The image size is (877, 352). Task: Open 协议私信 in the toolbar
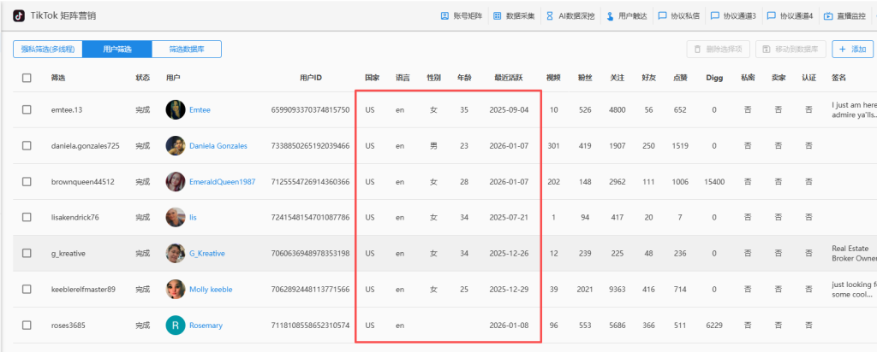[678, 16]
